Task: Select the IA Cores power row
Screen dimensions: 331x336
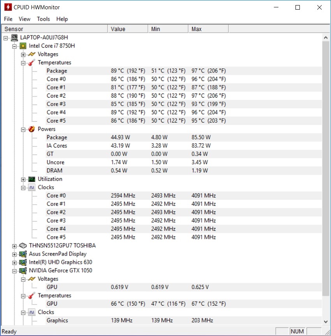Action: coord(184,146)
